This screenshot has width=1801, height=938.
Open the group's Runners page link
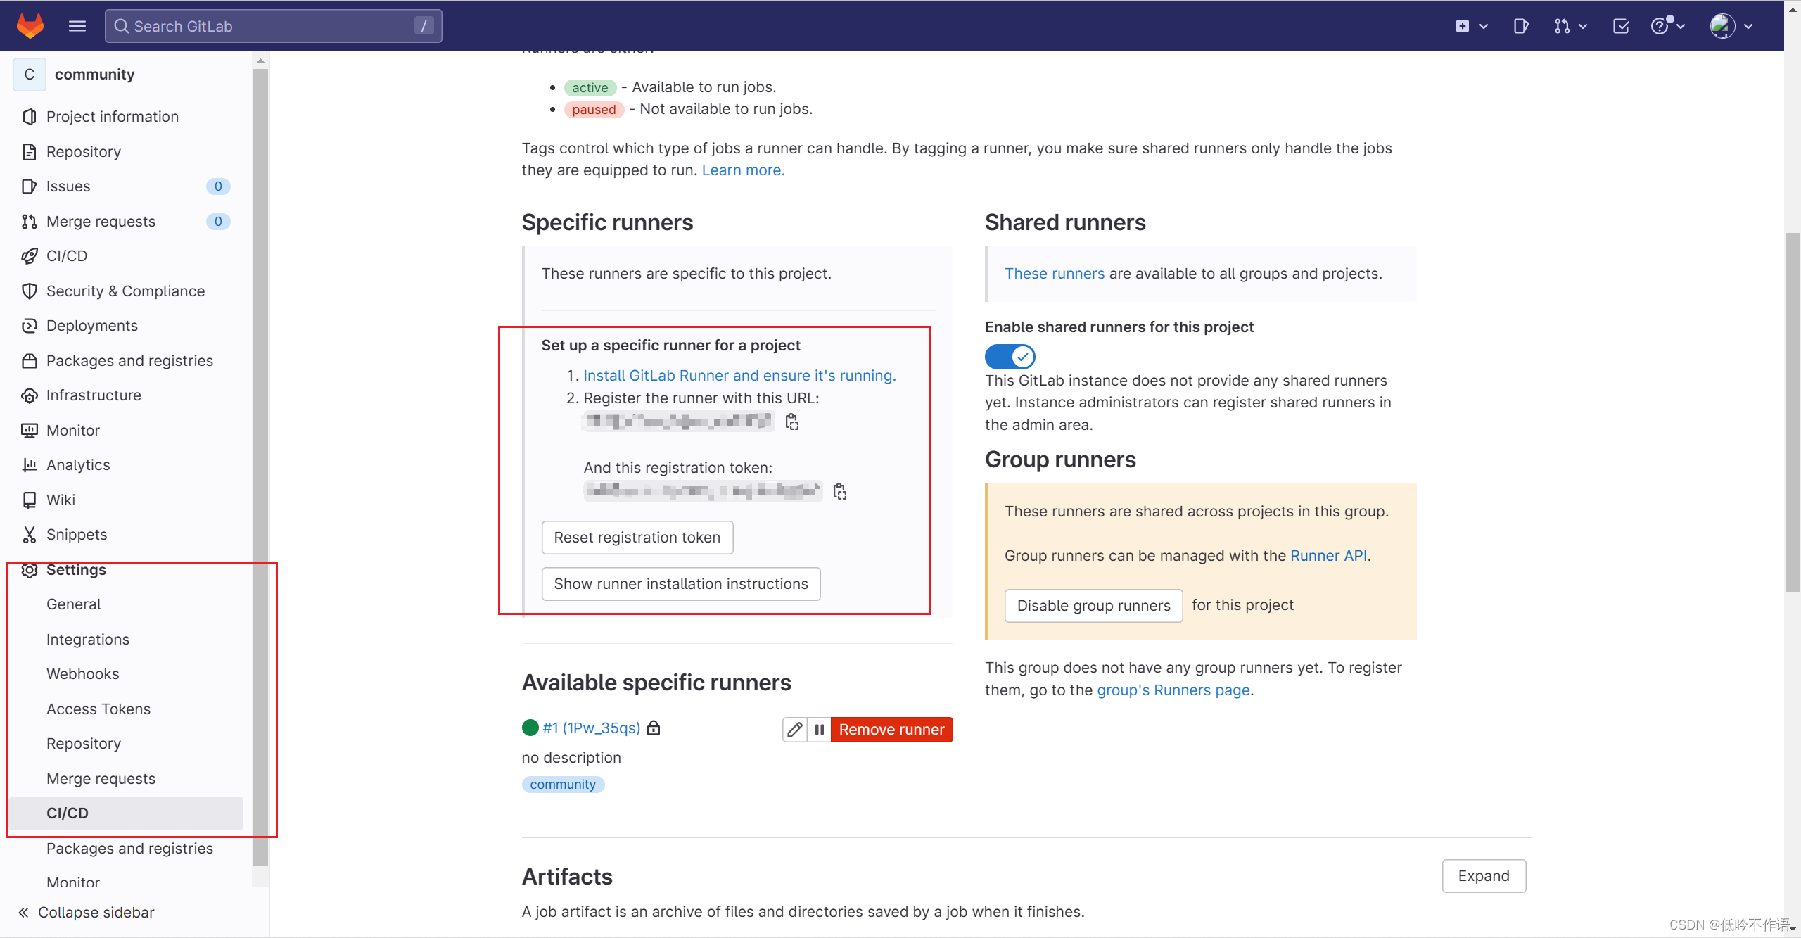pyautogui.click(x=1173, y=690)
